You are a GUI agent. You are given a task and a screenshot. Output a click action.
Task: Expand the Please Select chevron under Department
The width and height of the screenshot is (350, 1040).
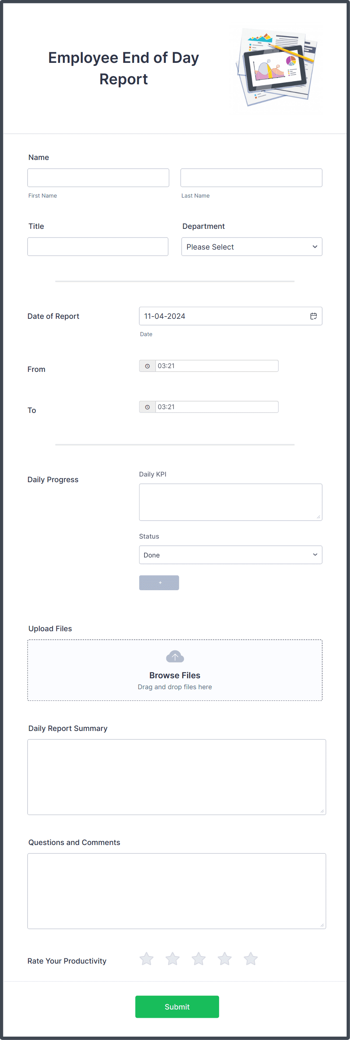click(x=315, y=247)
